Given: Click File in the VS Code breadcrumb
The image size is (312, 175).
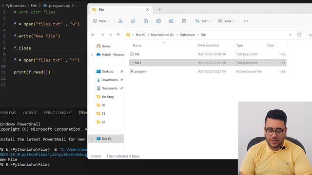Looking at the screenshot, I should tap(34, 6).
